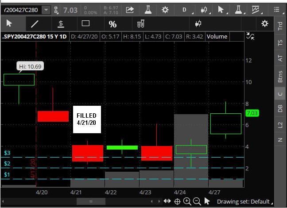287x208 pixels.
Task: Click the candlestick icon in the drawing toolbar
Action: click(198, 23)
